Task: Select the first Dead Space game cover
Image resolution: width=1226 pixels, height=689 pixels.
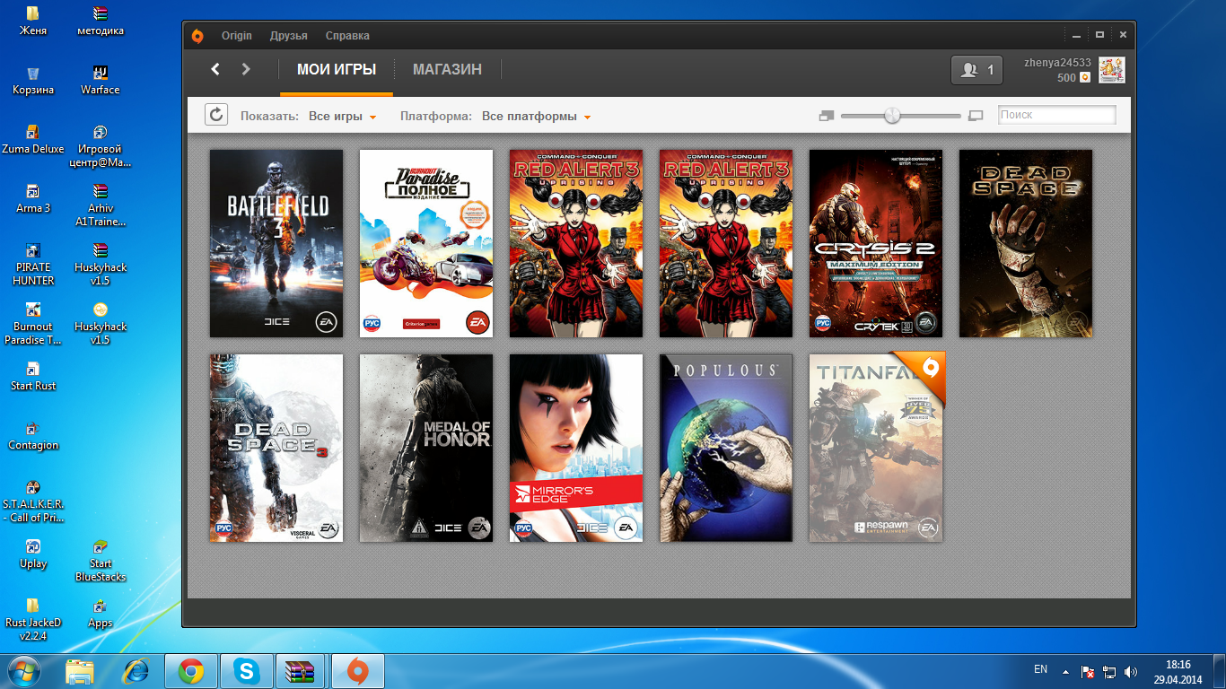Action: (x=1026, y=243)
